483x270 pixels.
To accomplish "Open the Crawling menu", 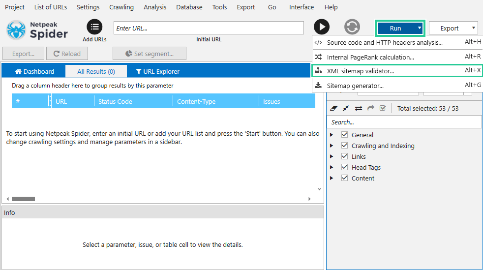I will (121, 7).
